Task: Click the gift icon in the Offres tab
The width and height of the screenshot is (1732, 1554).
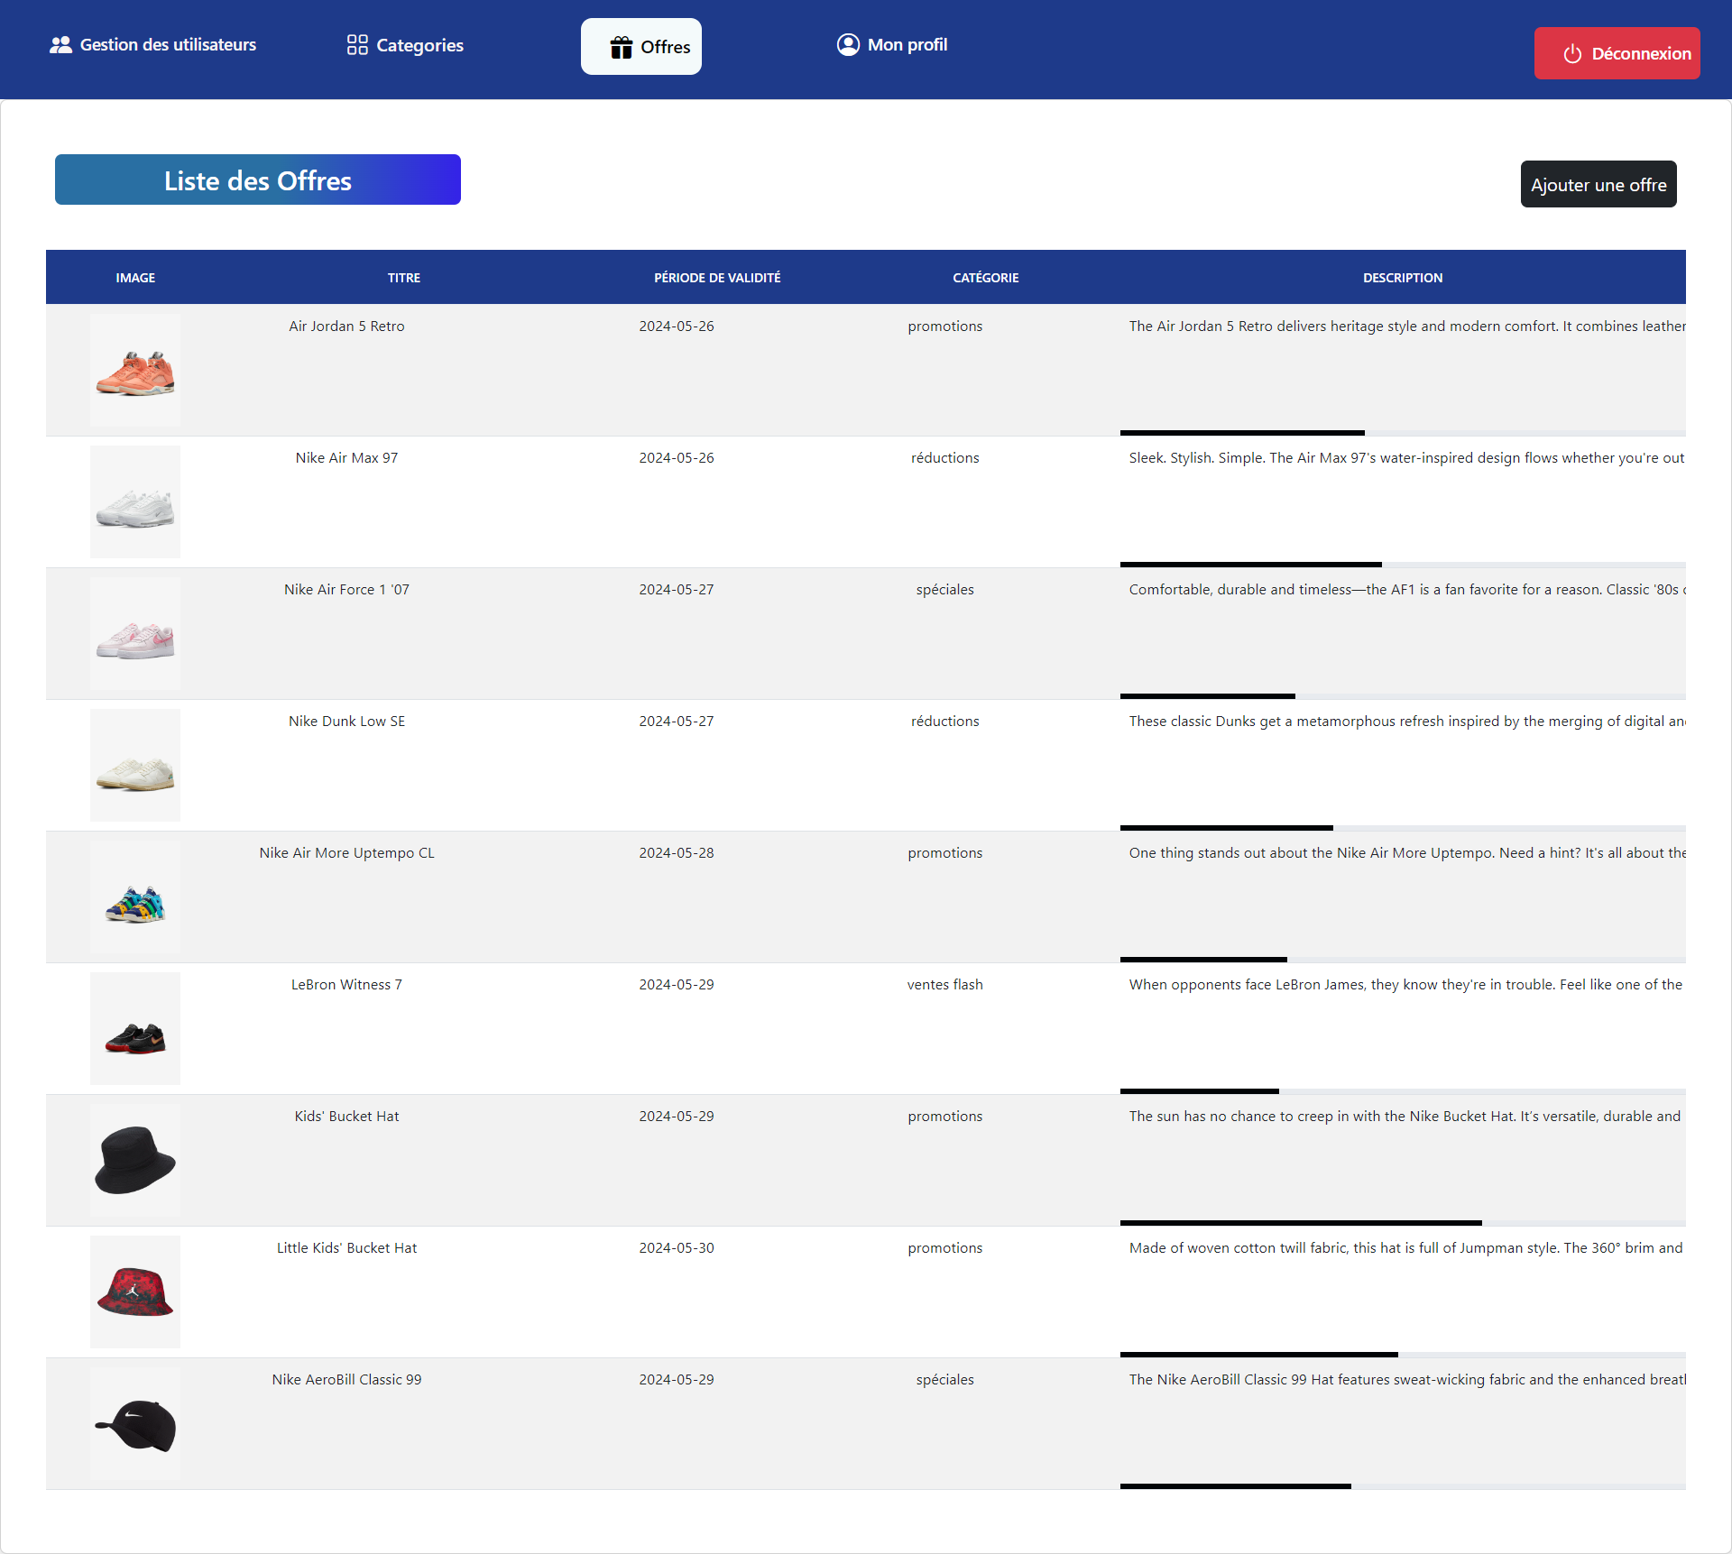Action: (622, 47)
